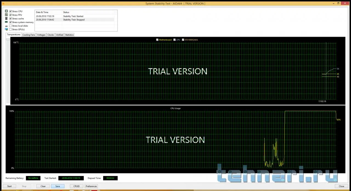
Task: Click the cache chip icon beside Stress cache
Action: coord(6,18)
